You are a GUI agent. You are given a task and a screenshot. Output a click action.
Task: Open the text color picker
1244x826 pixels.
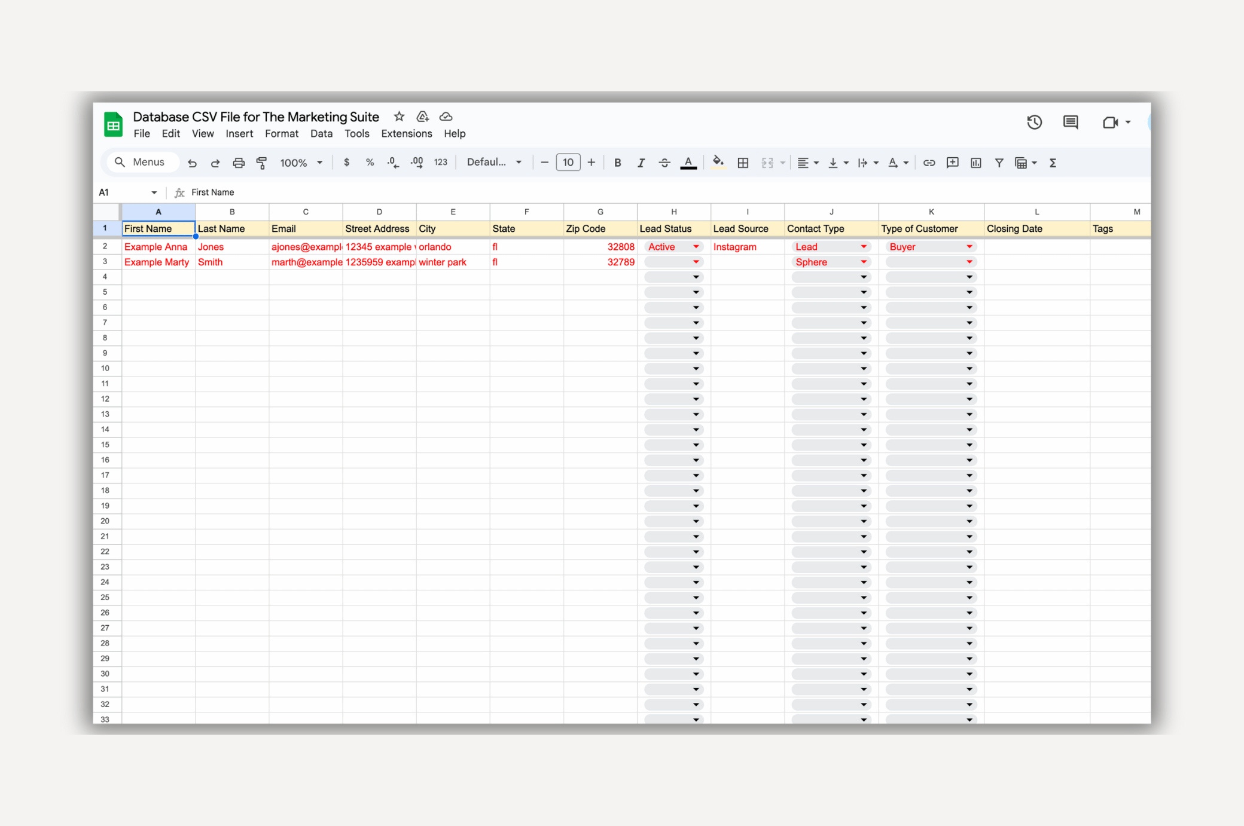click(x=688, y=163)
